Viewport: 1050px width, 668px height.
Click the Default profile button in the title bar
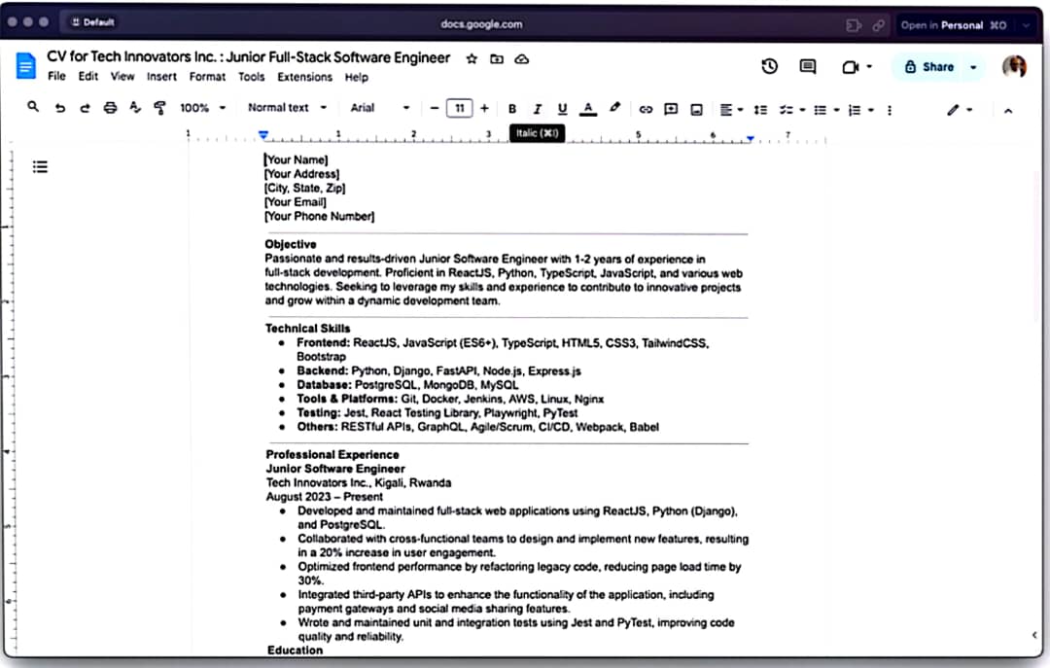point(93,22)
